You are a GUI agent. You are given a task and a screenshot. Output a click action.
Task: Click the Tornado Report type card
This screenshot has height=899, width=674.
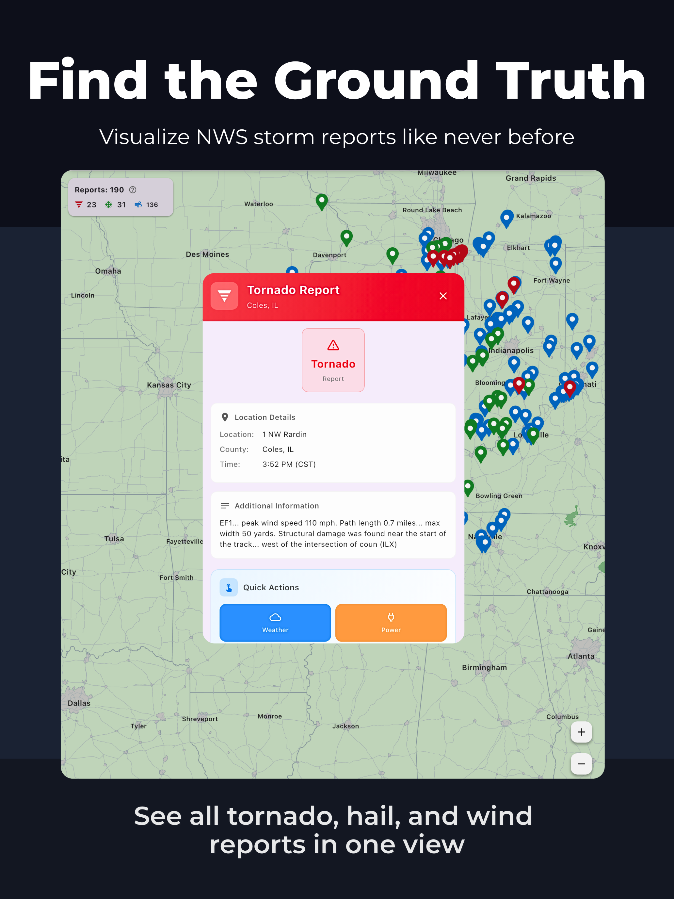pos(333,360)
